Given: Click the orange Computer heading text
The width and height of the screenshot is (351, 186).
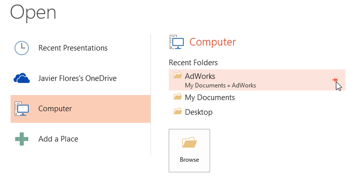Looking at the screenshot, I should click(x=213, y=42).
